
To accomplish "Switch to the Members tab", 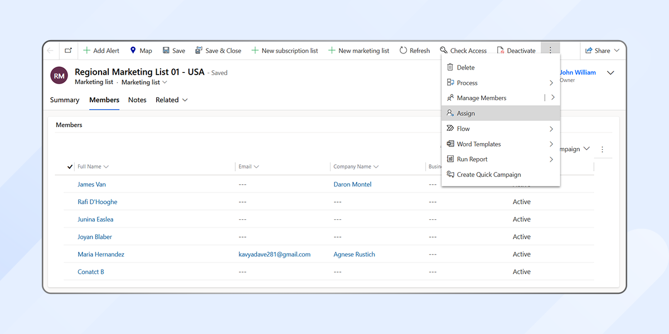I will tap(104, 100).
